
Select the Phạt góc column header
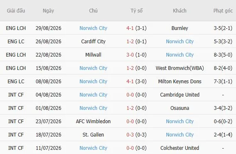(223, 11)
